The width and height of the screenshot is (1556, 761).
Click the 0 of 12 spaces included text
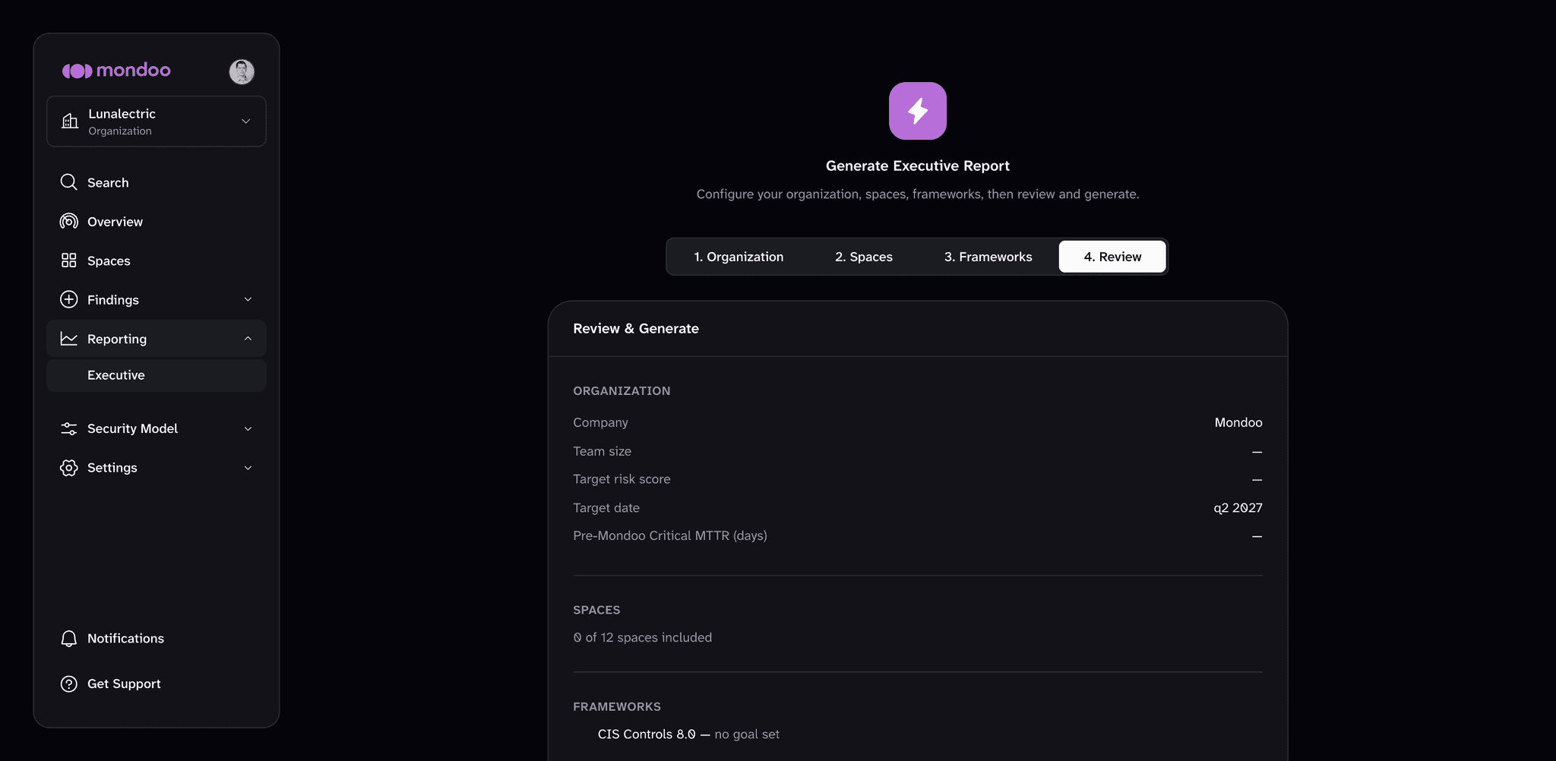642,637
